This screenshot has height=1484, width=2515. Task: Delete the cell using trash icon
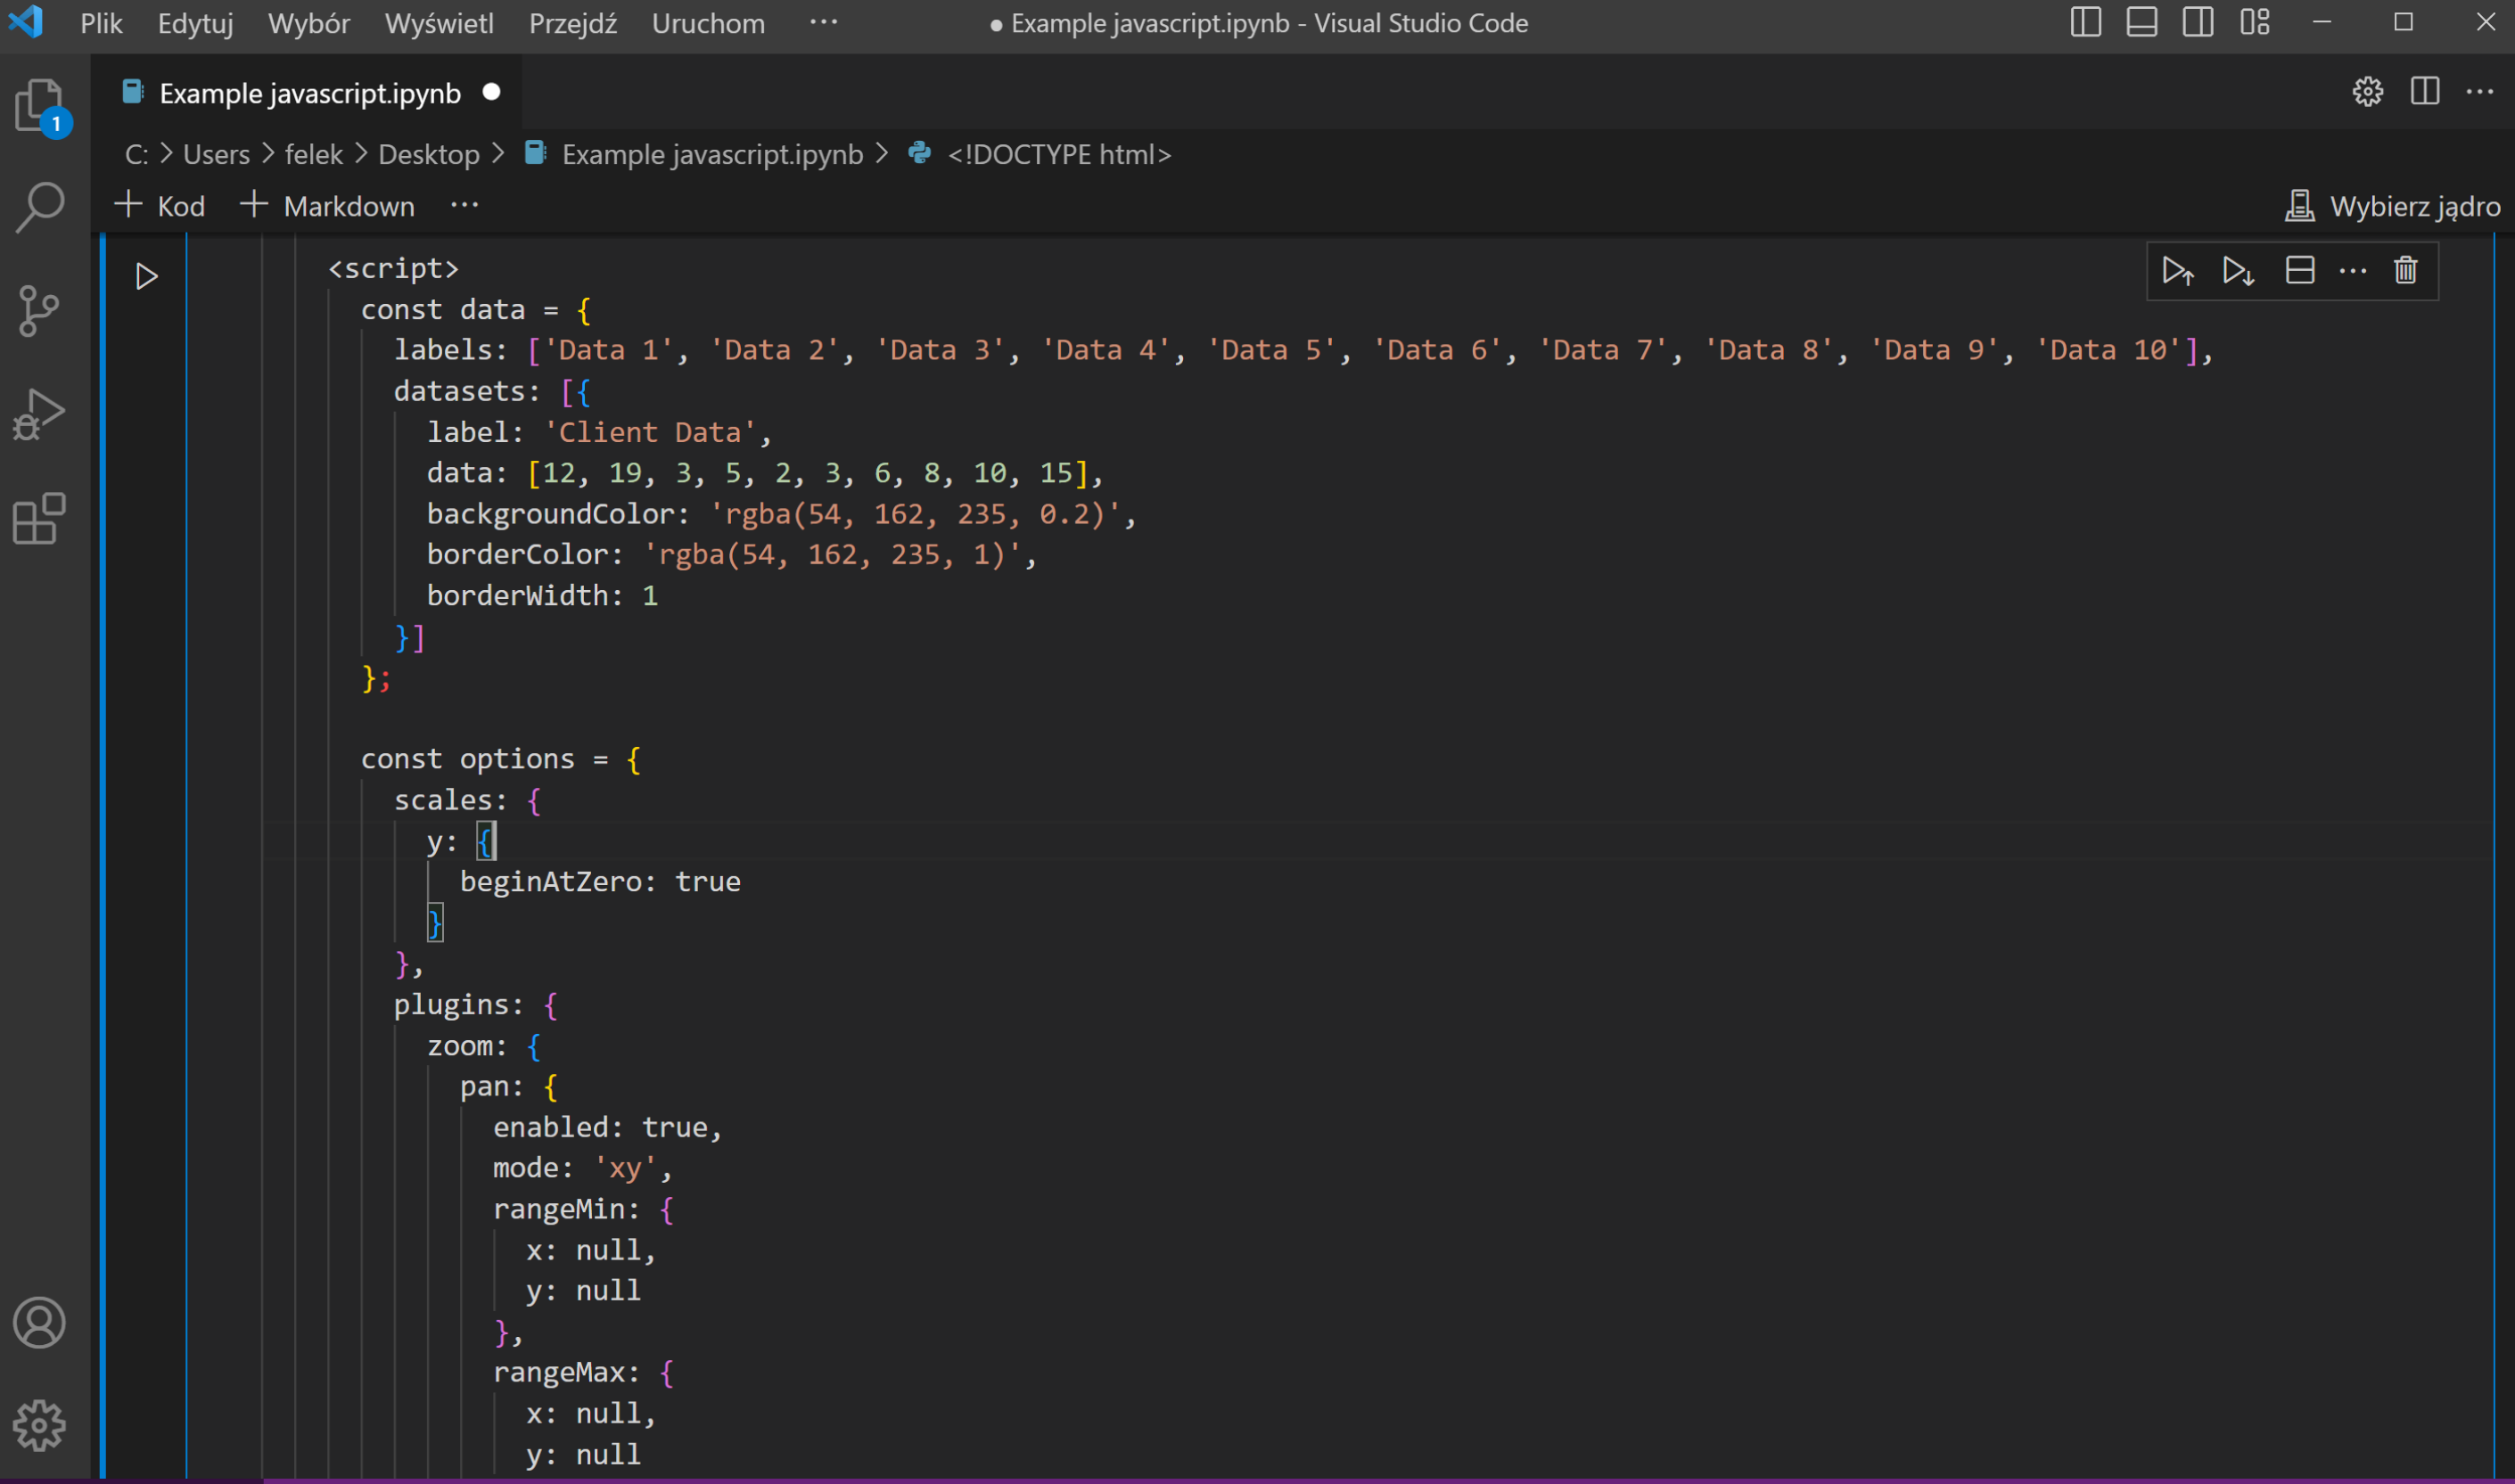point(2405,271)
